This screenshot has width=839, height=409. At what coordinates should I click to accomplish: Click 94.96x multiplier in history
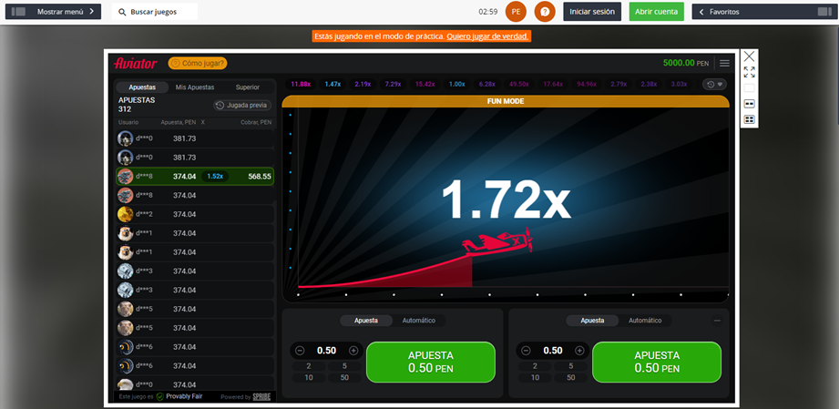tap(588, 84)
